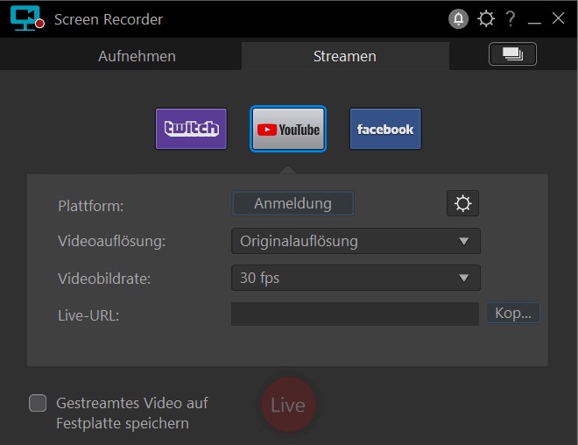This screenshot has height=445, width=578.
Task: Switch to the Streamen tab
Action: point(345,56)
